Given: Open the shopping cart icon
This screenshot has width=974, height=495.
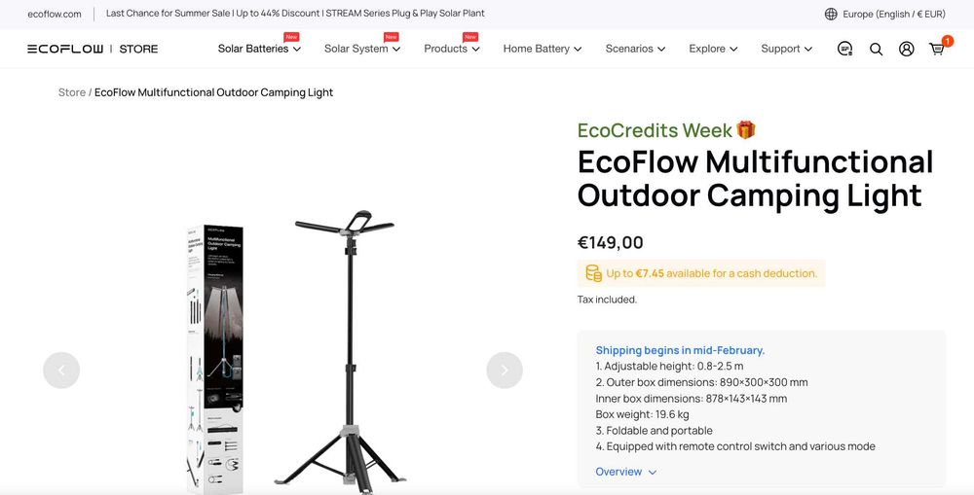Looking at the screenshot, I should tap(937, 49).
